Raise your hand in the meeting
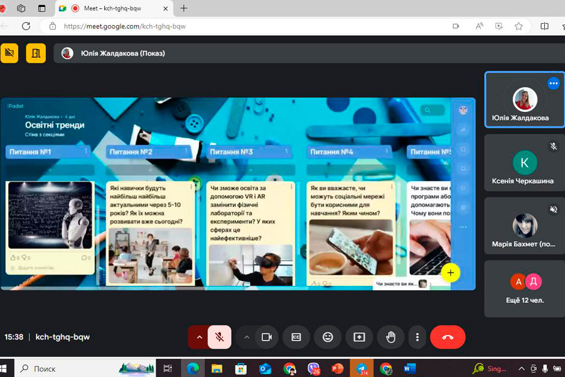Image resolution: width=565 pixels, height=377 pixels. click(390, 337)
